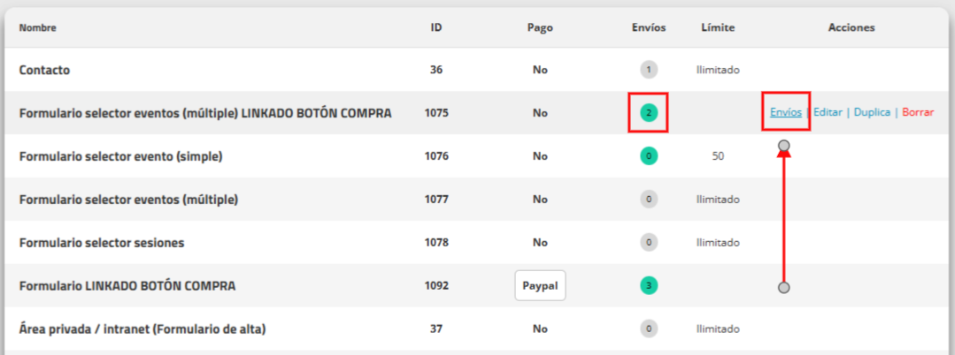Click ID value 1076
The height and width of the screenshot is (355, 955).
(x=436, y=156)
